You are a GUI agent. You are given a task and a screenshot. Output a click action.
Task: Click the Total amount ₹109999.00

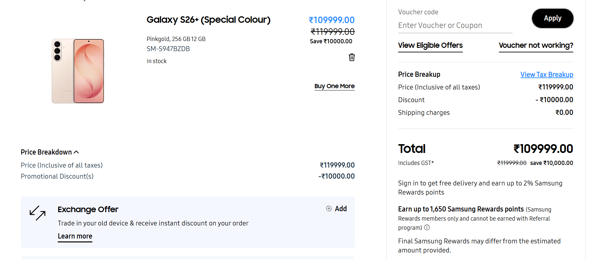point(543,149)
